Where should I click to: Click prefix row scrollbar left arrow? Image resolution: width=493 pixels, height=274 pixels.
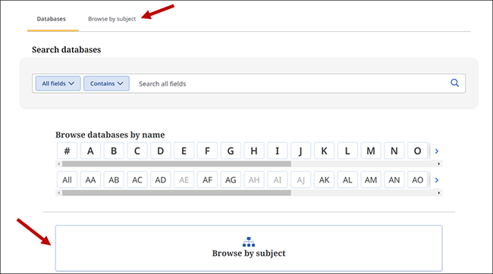59,193
